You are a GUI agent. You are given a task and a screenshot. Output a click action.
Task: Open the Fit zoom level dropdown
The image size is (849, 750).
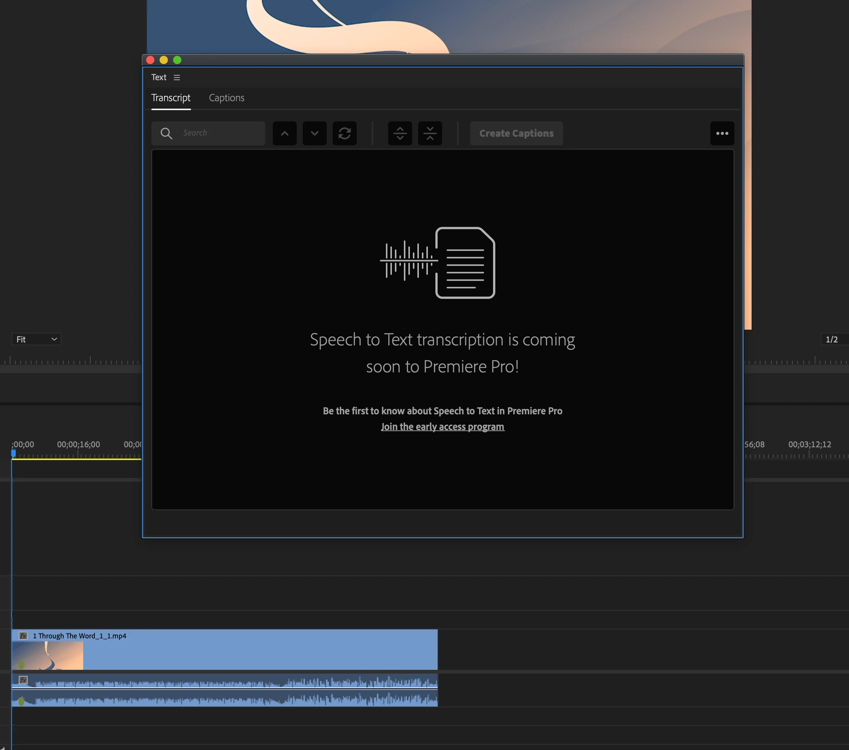click(x=36, y=339)
